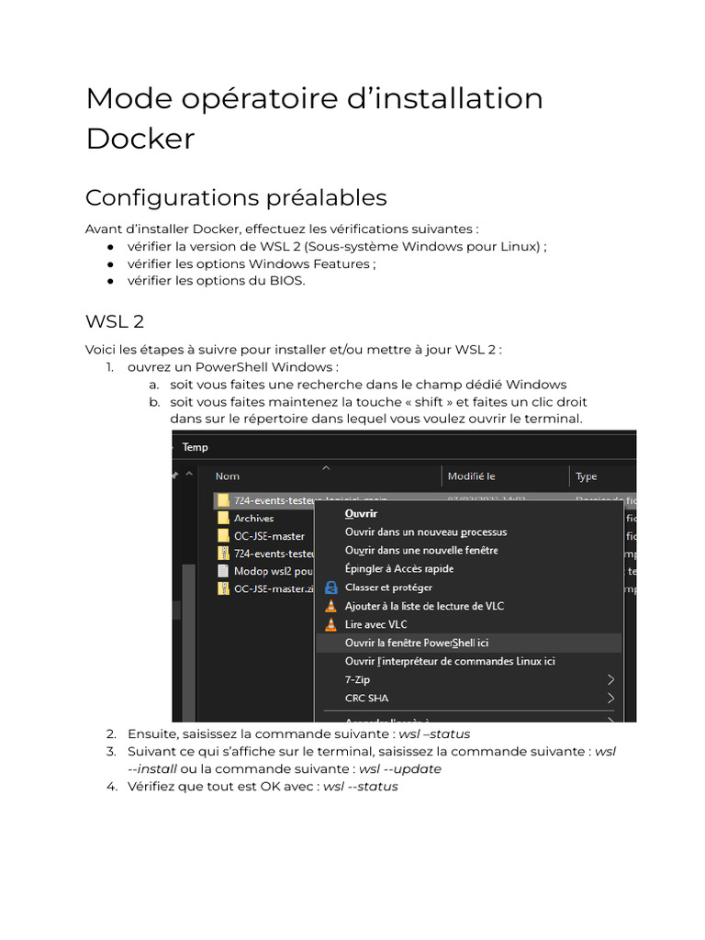Click the heading Mode opératoire d'installation Docker
Image resolution: width=705 pixels, height=940 pixels.
pos(314,118)
